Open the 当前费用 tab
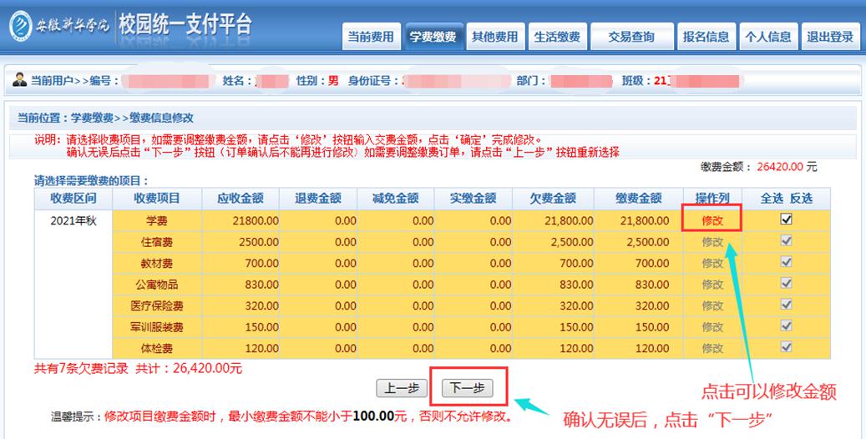Screen dimensions: 866x439 tap(370, 37)
